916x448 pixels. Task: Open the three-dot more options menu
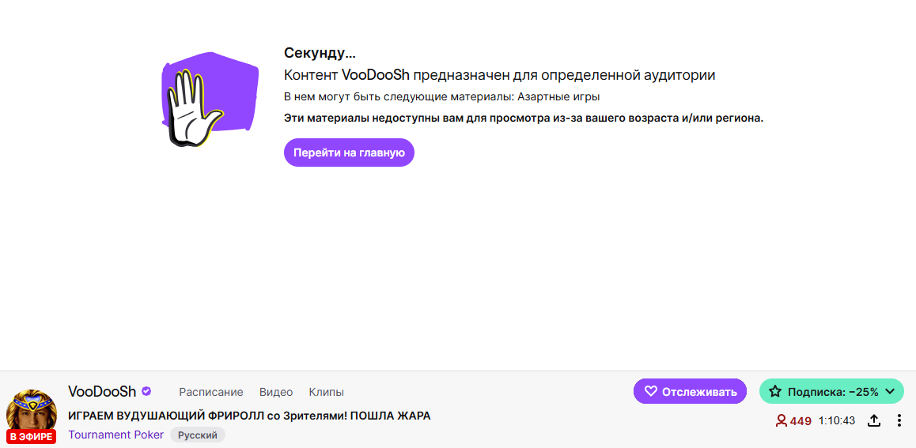[899, 420]
